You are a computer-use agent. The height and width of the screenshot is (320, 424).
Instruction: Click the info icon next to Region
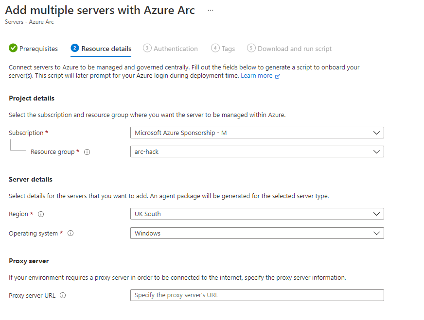pos(41,214)
